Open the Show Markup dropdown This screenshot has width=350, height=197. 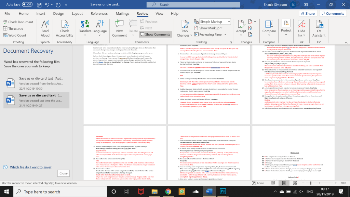click(x=222, y=28)
